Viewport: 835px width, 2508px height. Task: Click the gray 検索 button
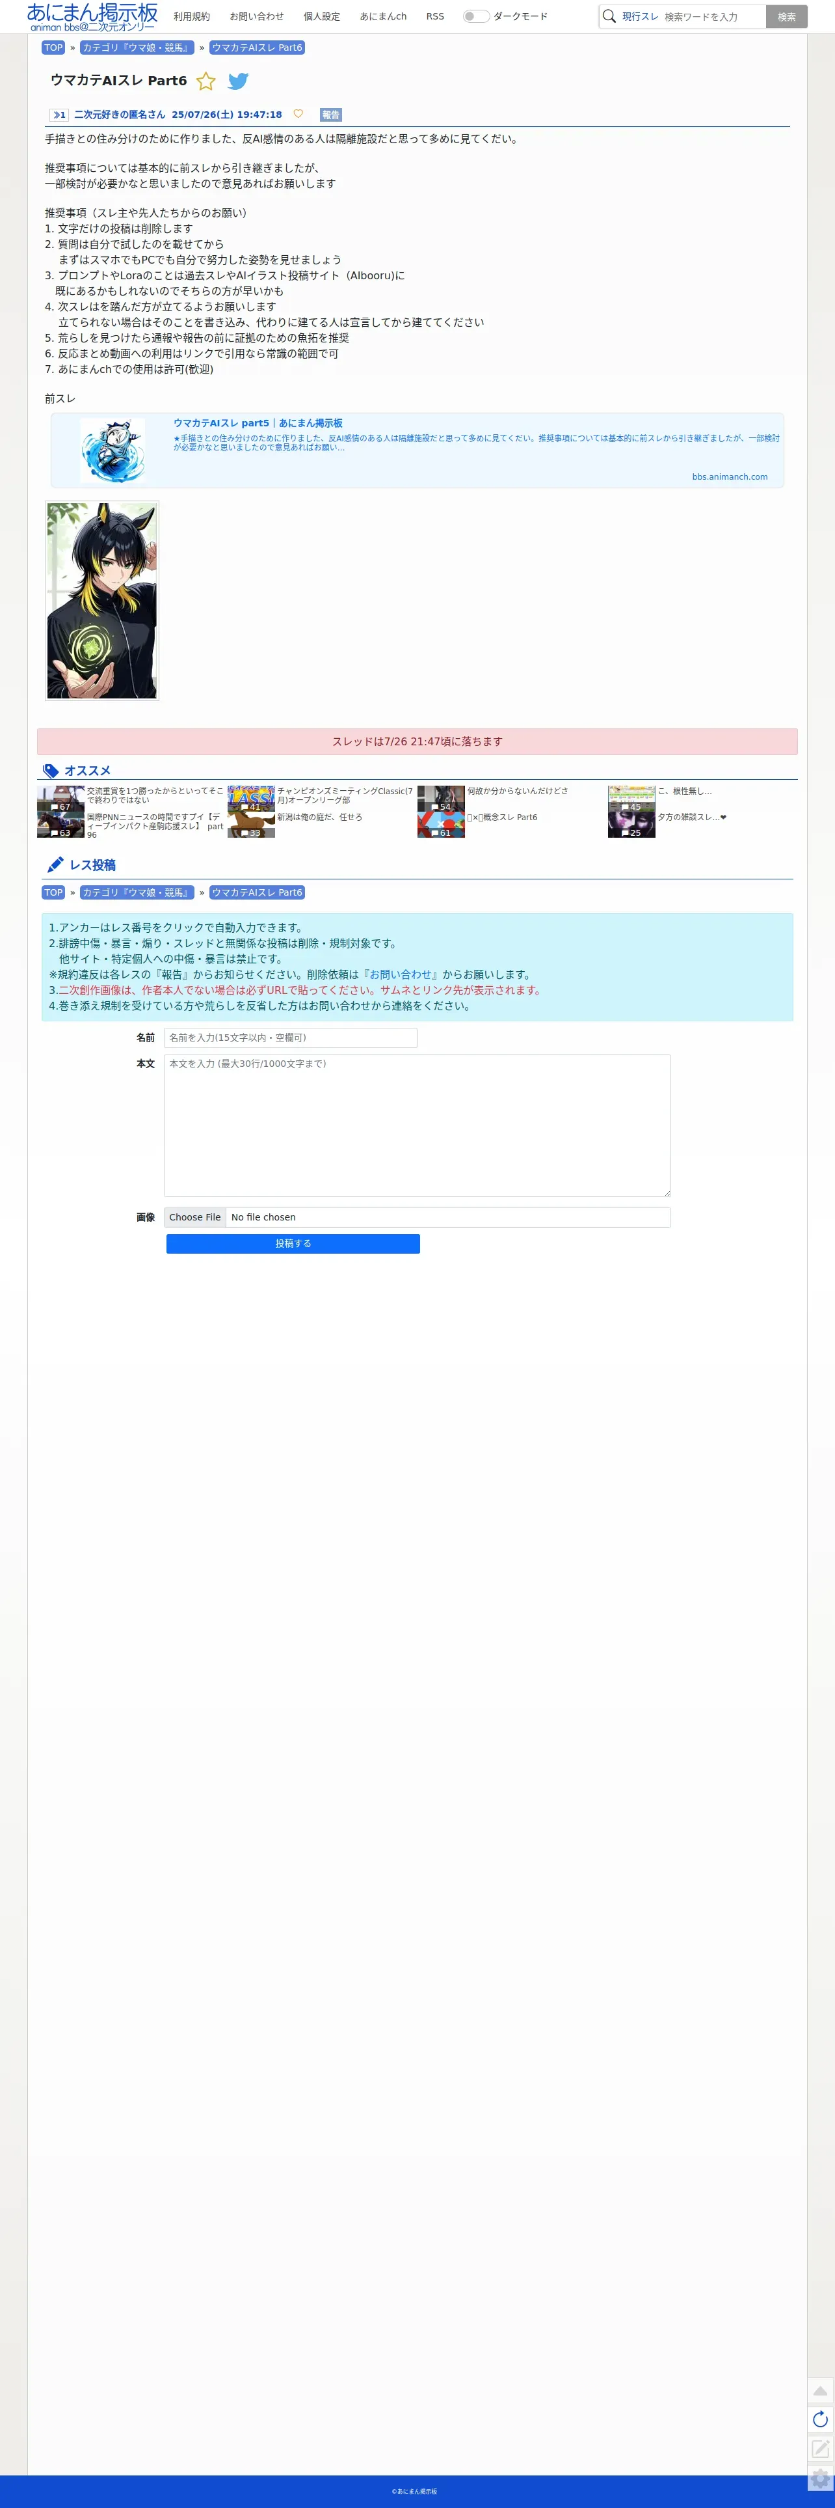786,16
